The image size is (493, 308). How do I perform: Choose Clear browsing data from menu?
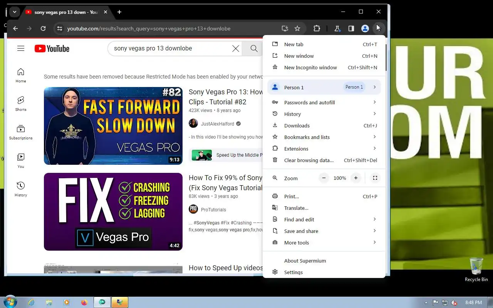pos(324,160)
